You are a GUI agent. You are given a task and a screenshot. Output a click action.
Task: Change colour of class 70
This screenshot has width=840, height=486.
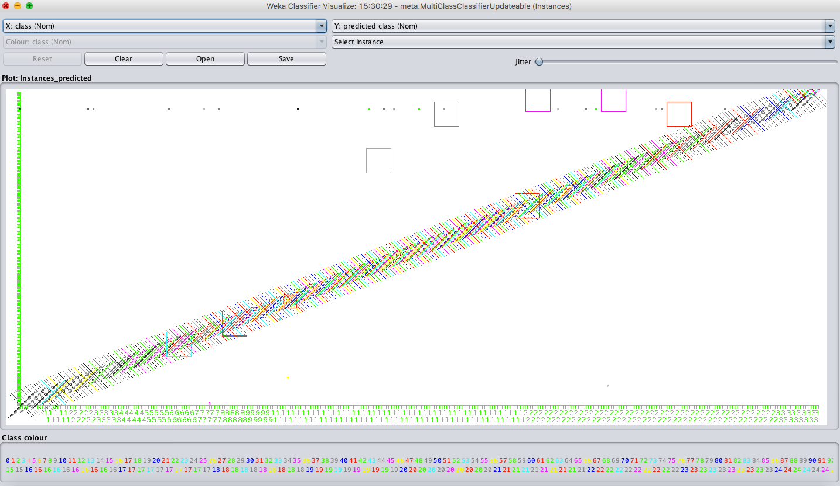point(625,460)
